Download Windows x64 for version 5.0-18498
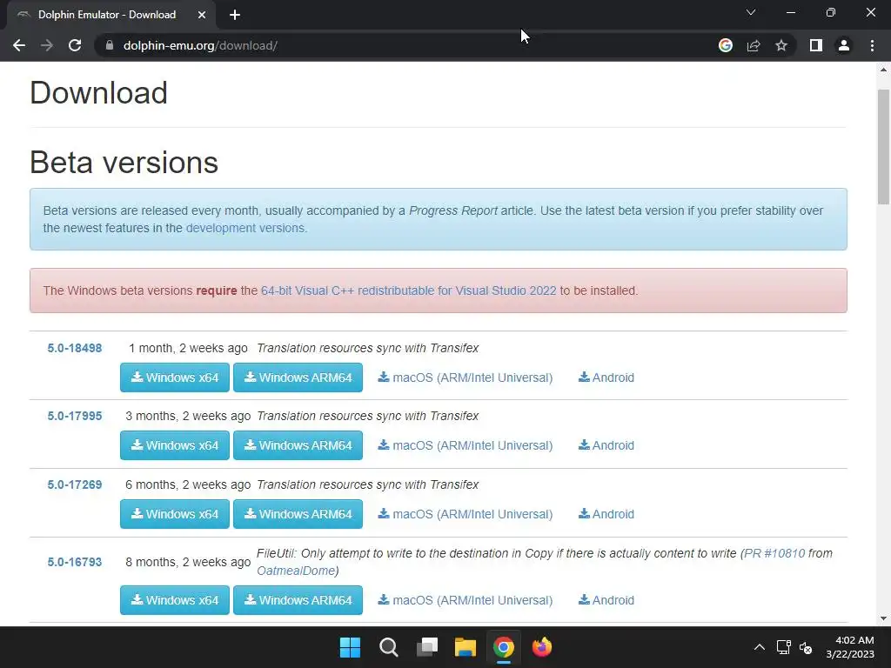 click(174, 377)
